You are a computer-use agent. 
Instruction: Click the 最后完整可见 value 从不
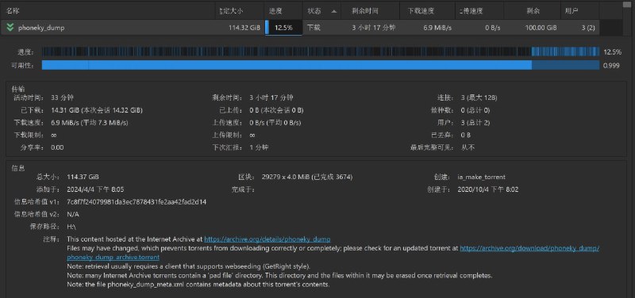(x=468, y=147)
